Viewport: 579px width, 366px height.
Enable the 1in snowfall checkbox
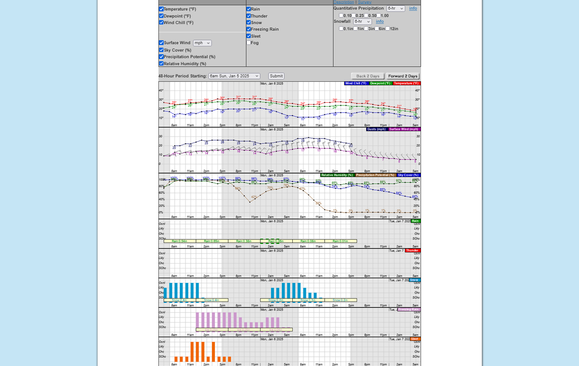pos(355,28)
